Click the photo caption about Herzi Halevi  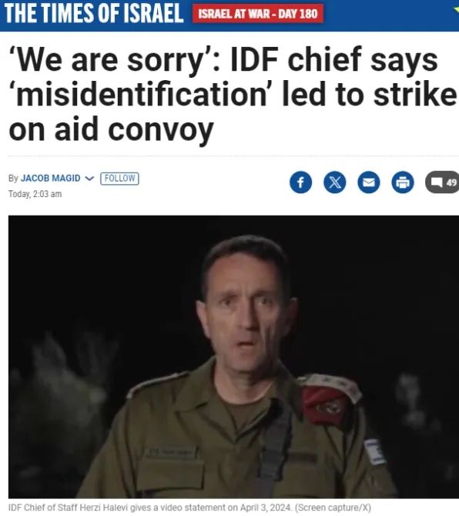click(x=189, y=508)
